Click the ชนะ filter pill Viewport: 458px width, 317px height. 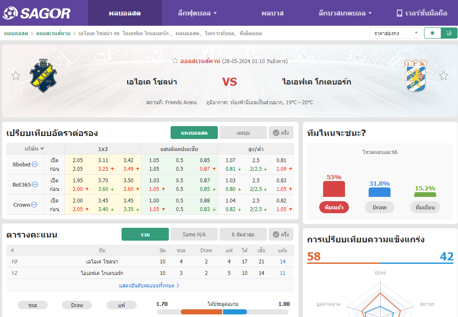[x=33, y=305]
